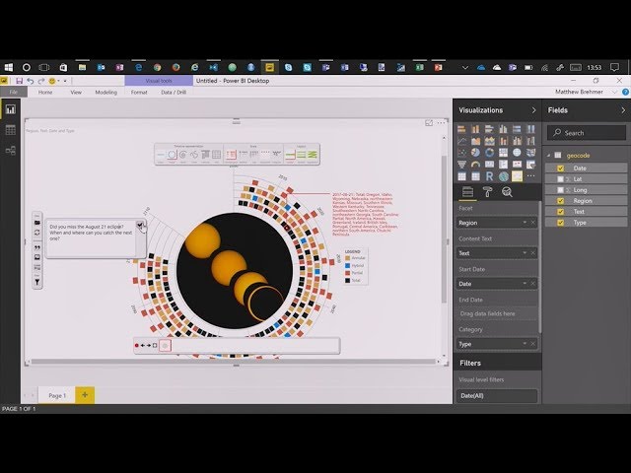Screen dimensions: 631x473
Task: Switch to Data view in left sidebar
Action: (11, 130)
